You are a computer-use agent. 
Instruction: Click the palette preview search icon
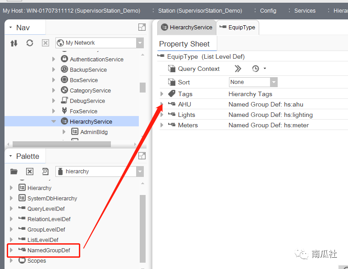tap(45, 172)
